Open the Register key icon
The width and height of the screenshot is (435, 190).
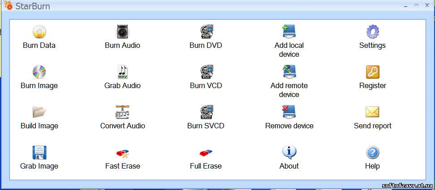(x=373, y=72)
